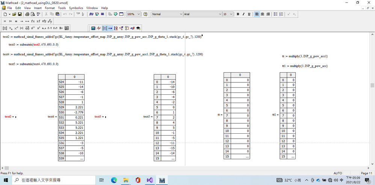Viewport: 375px width, 185px height.
Task: Open the Insert menu
Action: (38, 8)
